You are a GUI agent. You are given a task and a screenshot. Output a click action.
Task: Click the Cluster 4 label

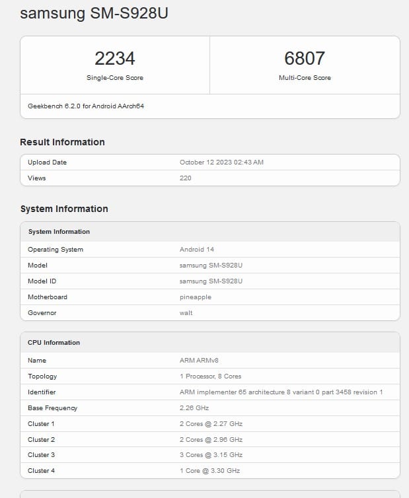(x=42, y=472)
